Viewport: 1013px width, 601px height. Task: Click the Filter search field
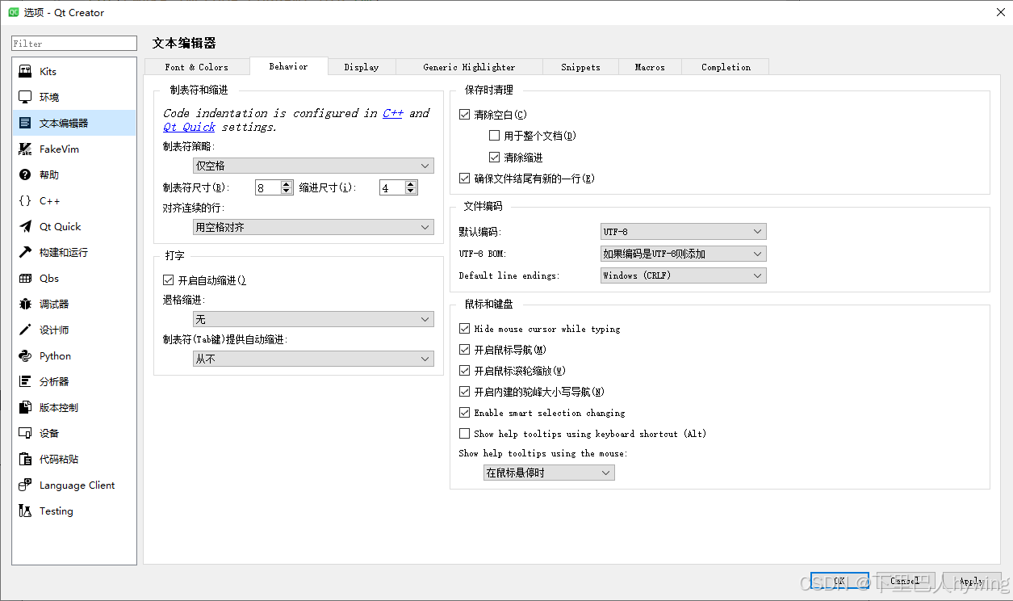click(x=74, y=44)
